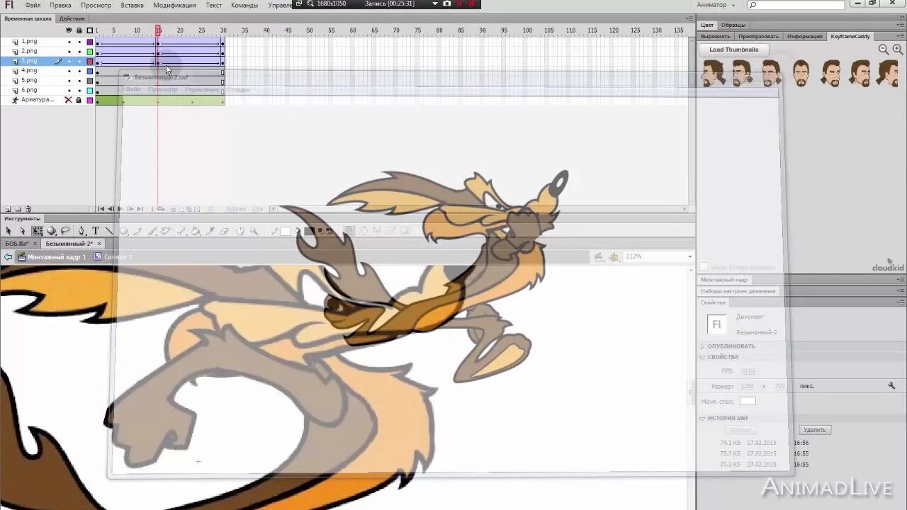Open the Информация tab
Viewport: 907px width, 510px height.
[805, 36]
